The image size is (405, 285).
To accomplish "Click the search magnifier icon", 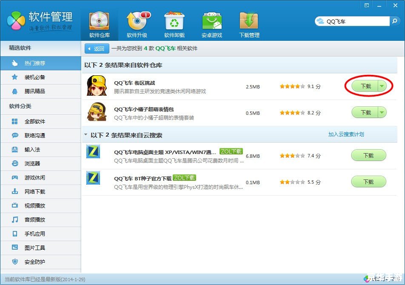I will pyautogui.click(x=395, y=21).
